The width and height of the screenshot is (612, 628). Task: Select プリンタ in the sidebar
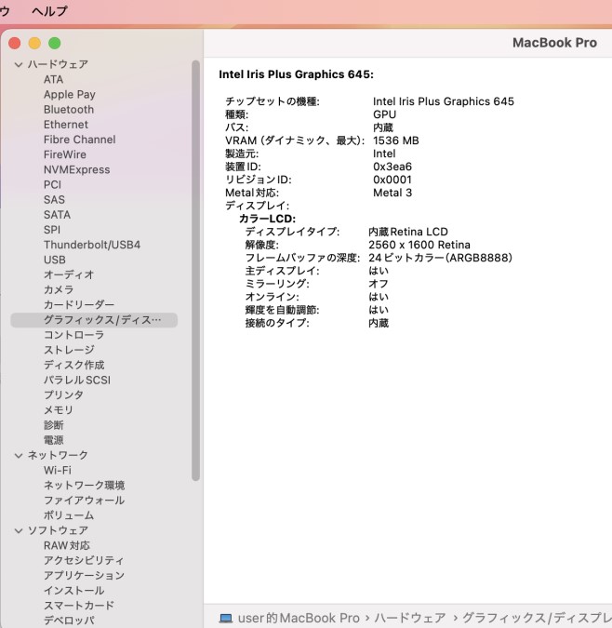point(63,394)
